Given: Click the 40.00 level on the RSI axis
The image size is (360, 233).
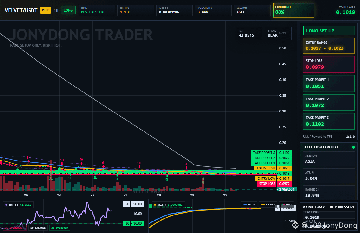Looking at the screenshot, I should tap(137, 214).
